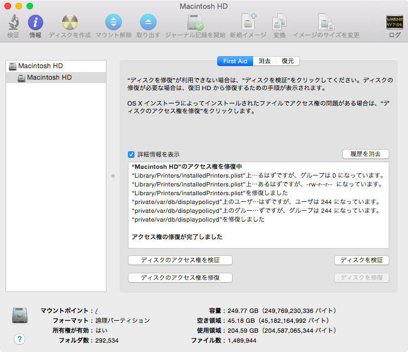Click the 履歴を消去 button

click(366, 154)
